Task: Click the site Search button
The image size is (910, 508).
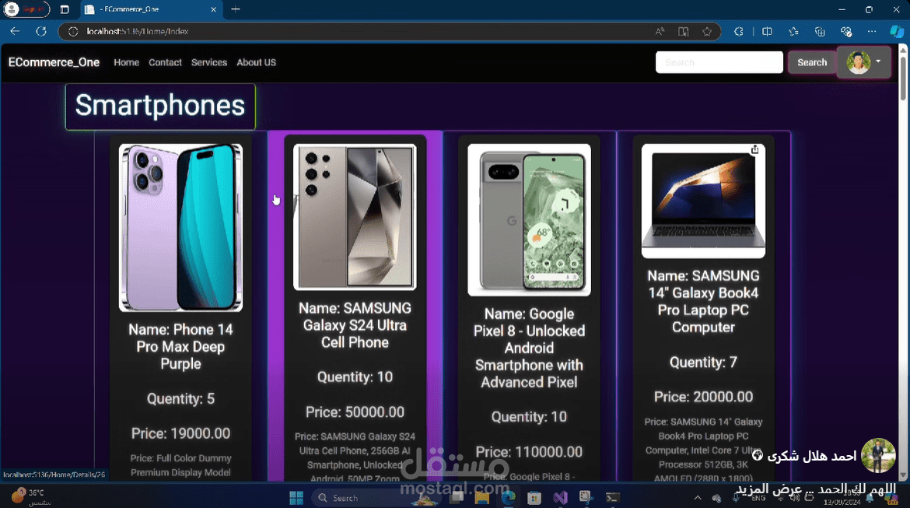Action: 812,62
